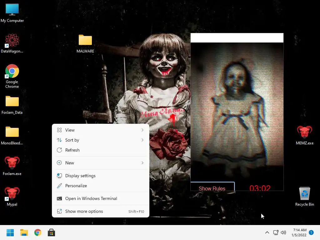
Task: Click the Show more options icon
Action: 59,212
